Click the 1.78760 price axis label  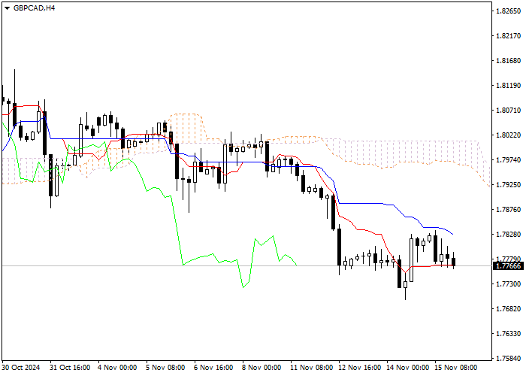point(508,210)
